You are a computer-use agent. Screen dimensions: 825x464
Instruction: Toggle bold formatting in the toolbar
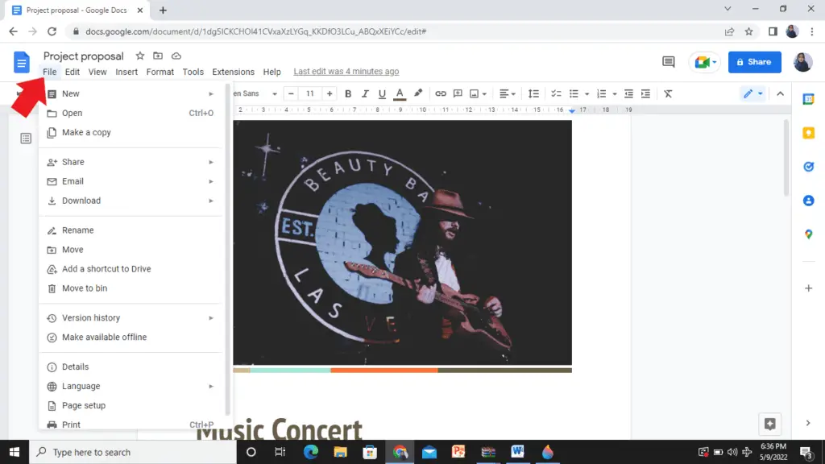pyautogui.click(x=348, y=93)
